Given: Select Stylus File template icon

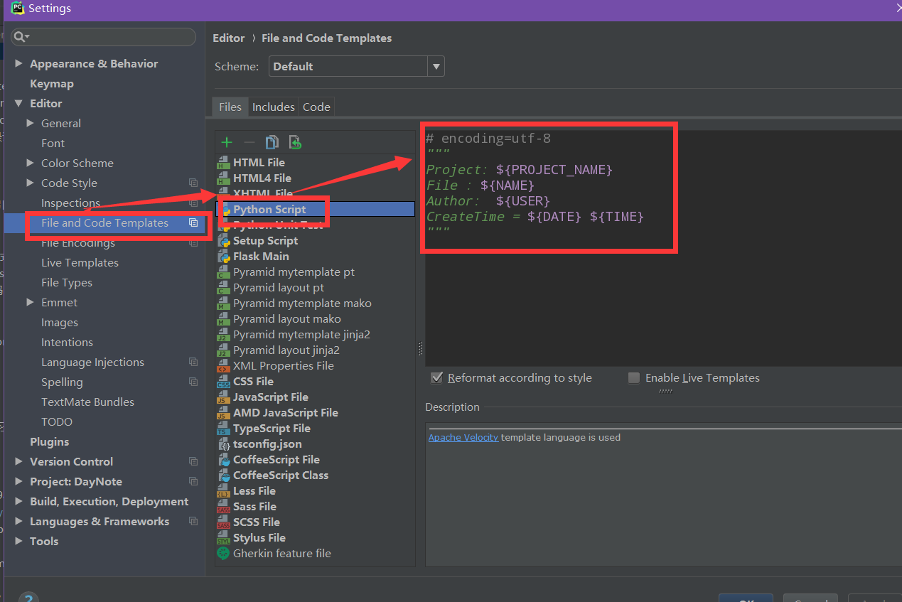Looking at the screenshot, I should [223, 538].
